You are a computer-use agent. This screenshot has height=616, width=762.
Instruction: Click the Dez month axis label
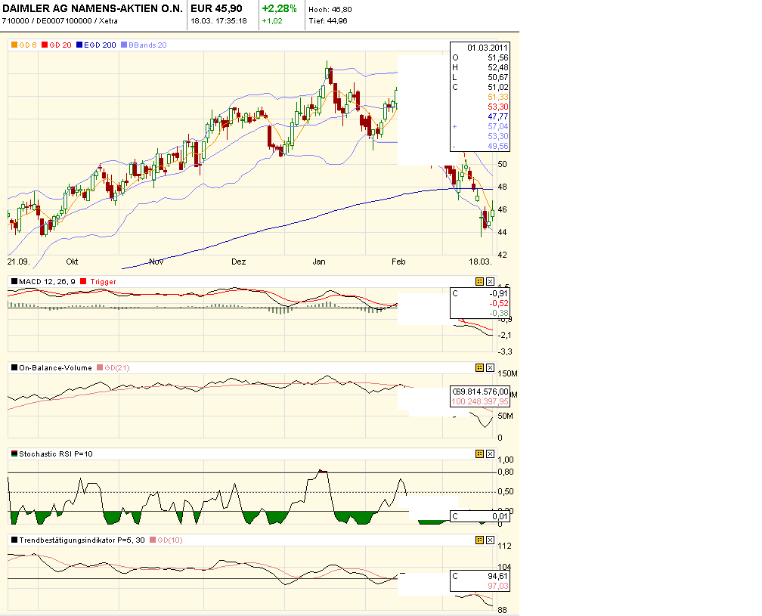(239, 262)
